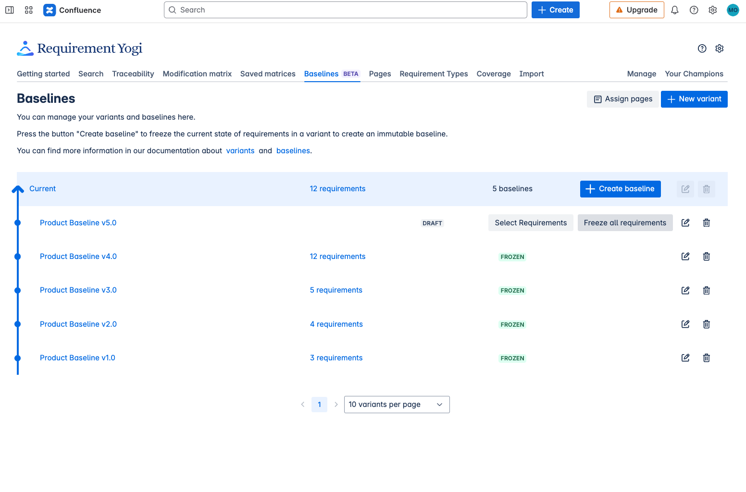Open Product Baseline v4.0 link

tap(78, 257)
